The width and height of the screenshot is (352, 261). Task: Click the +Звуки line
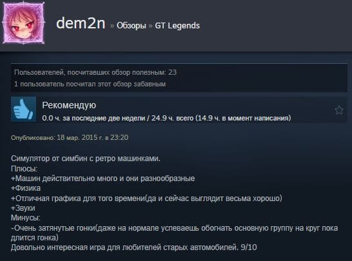[x=23, y=208]
